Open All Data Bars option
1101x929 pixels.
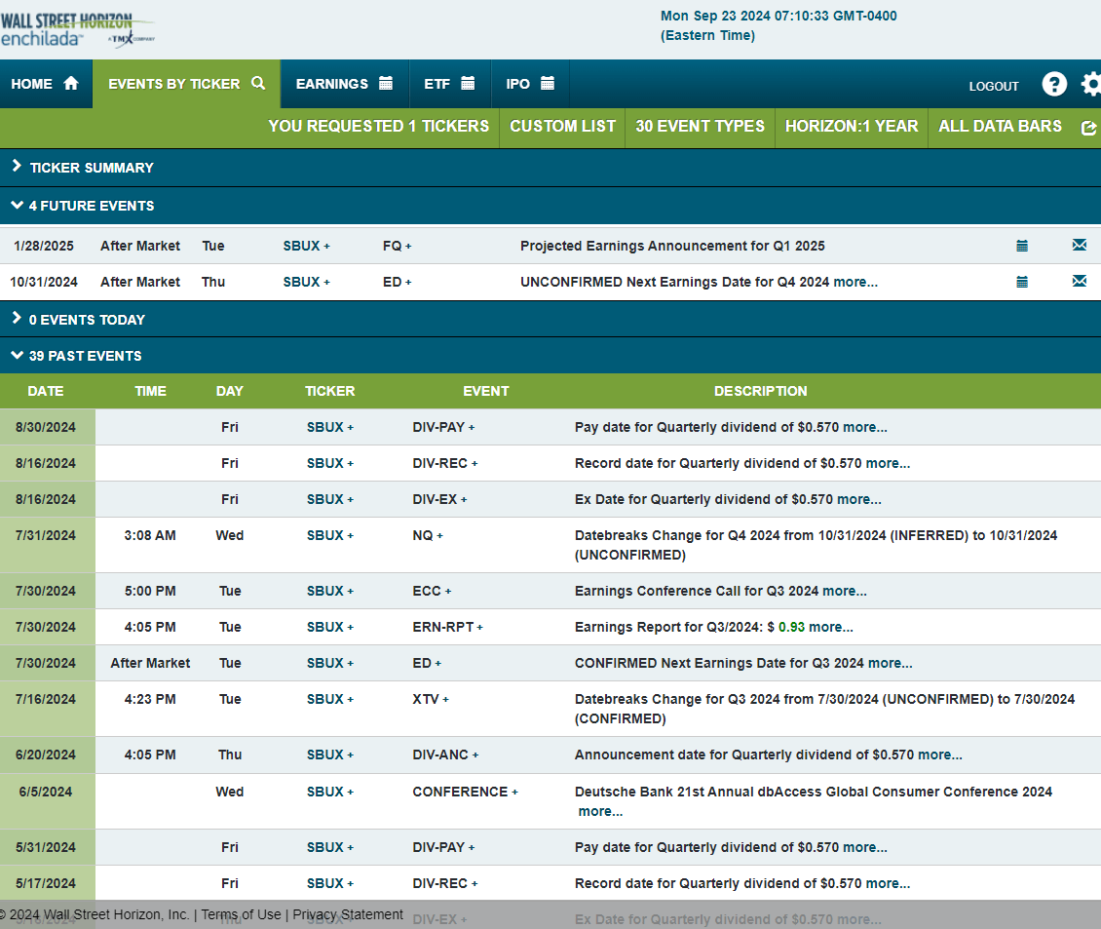(1000, 127)
